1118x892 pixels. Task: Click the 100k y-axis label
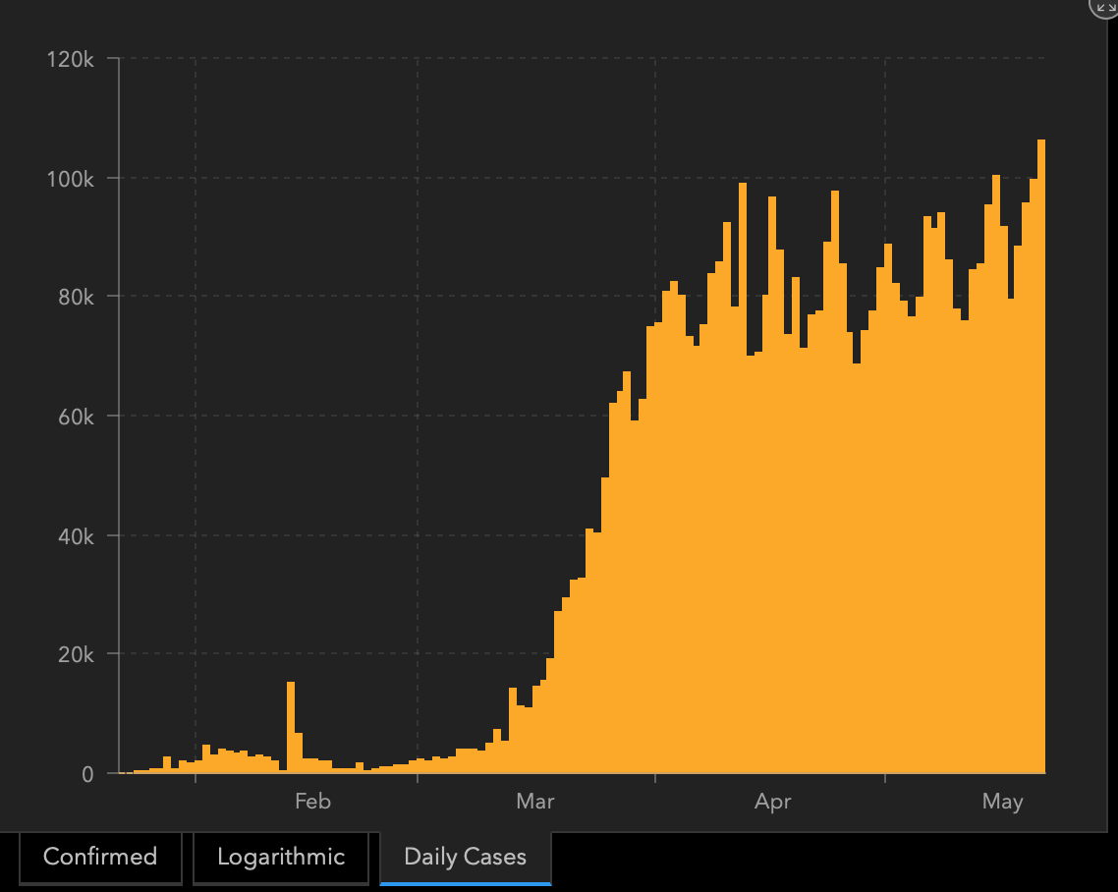coord(70,179)
